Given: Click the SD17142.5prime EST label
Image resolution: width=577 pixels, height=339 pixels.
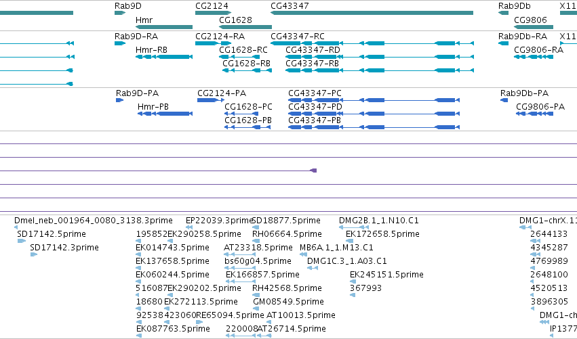Looking at the screenshot, I should [x=52, y=234].
